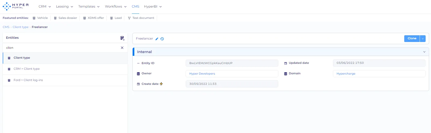Image resolution: width=431 pixels, height=133 pixels.
Task: Open the Test document featured entity
Action: pyautogui.click(x=141, y=18)
